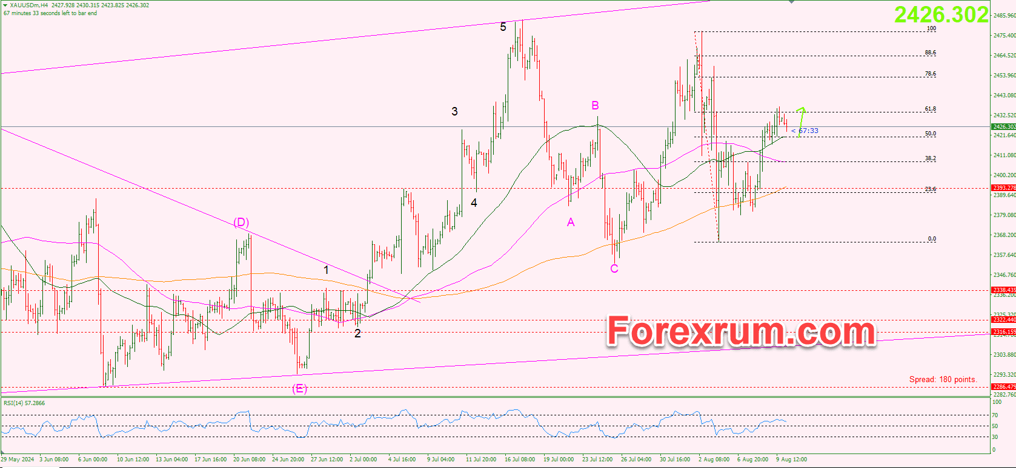Click the red 2338.435 price level tag
Viewport: 1016px width, 468px height.
[1003, 290]
